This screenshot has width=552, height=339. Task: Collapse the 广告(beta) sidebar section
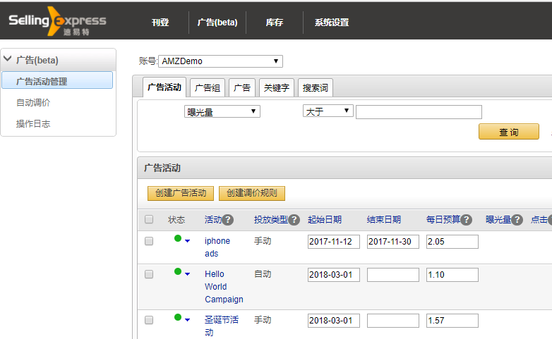click(8, 59)
